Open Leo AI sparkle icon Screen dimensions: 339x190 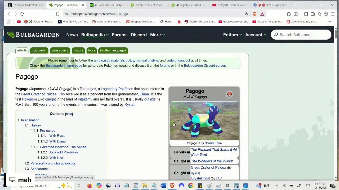pos(319,14)
